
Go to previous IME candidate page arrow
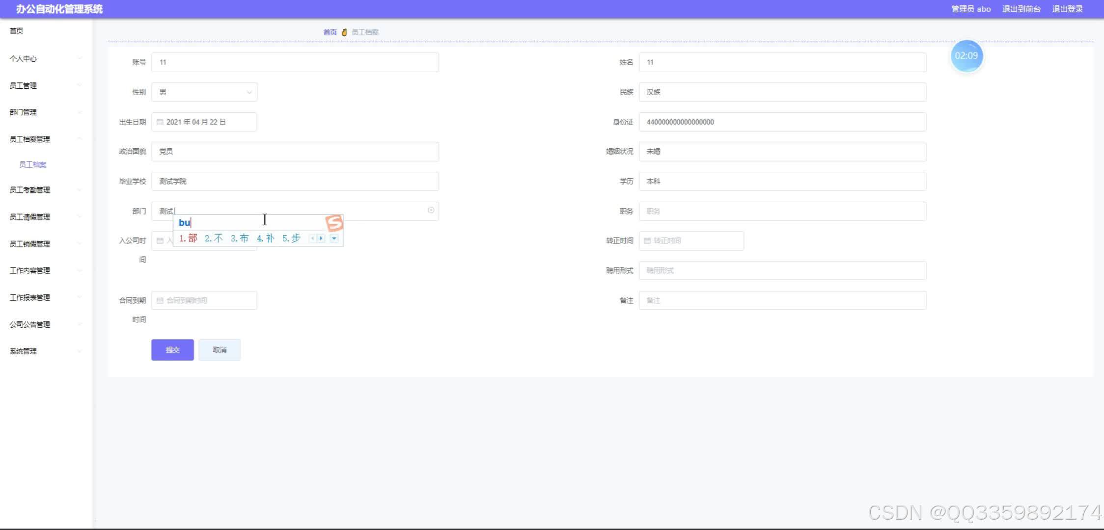coord(312,238)
